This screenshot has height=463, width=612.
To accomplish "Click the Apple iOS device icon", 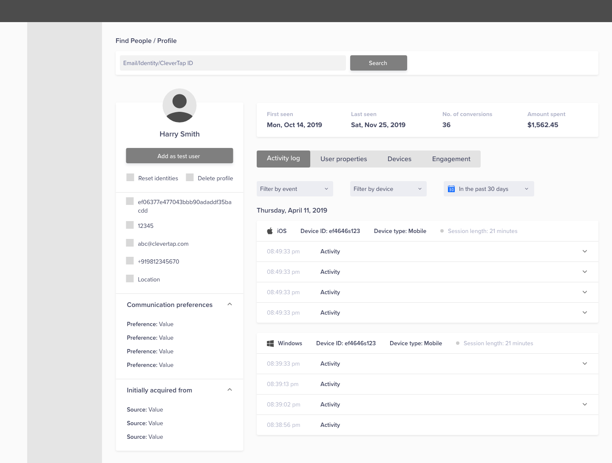I will click(270, 231).
